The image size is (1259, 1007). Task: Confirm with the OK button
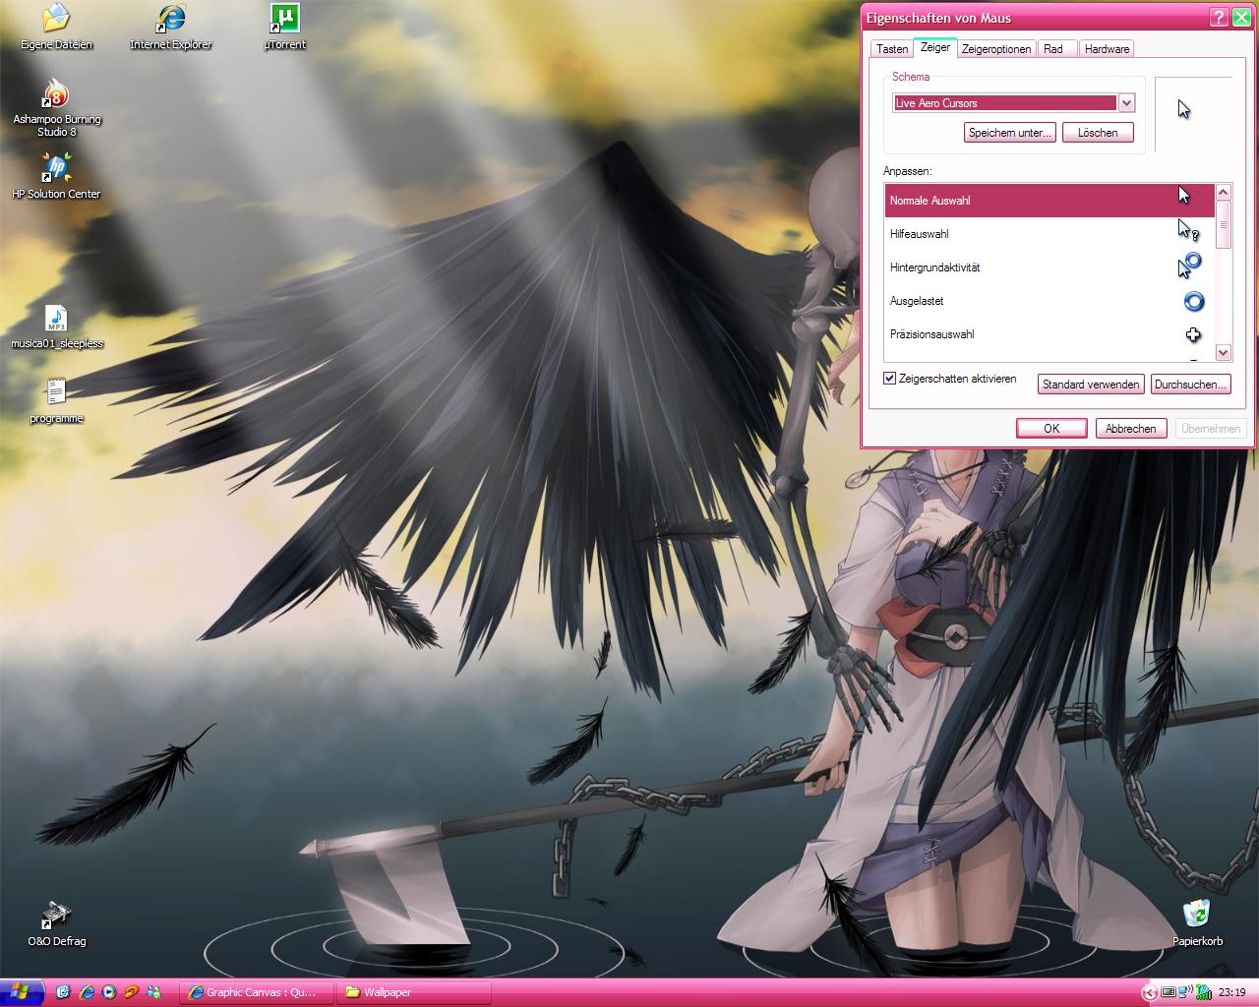(x=1051, y=429)
